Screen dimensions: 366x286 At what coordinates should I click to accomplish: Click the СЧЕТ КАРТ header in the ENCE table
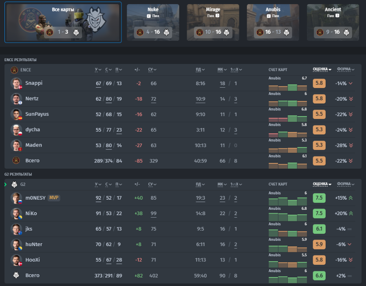click(x=278, y=70)
